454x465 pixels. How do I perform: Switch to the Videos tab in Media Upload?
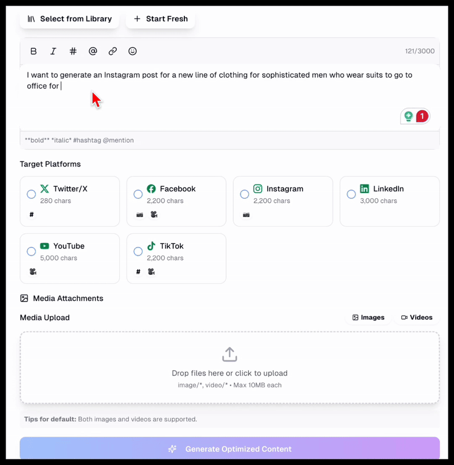click(417, 317)
